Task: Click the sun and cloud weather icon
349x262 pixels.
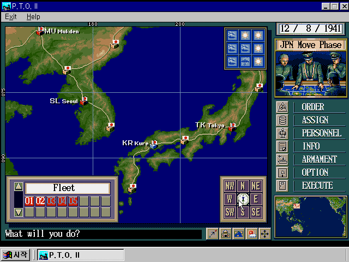Action: click(251, 234)
